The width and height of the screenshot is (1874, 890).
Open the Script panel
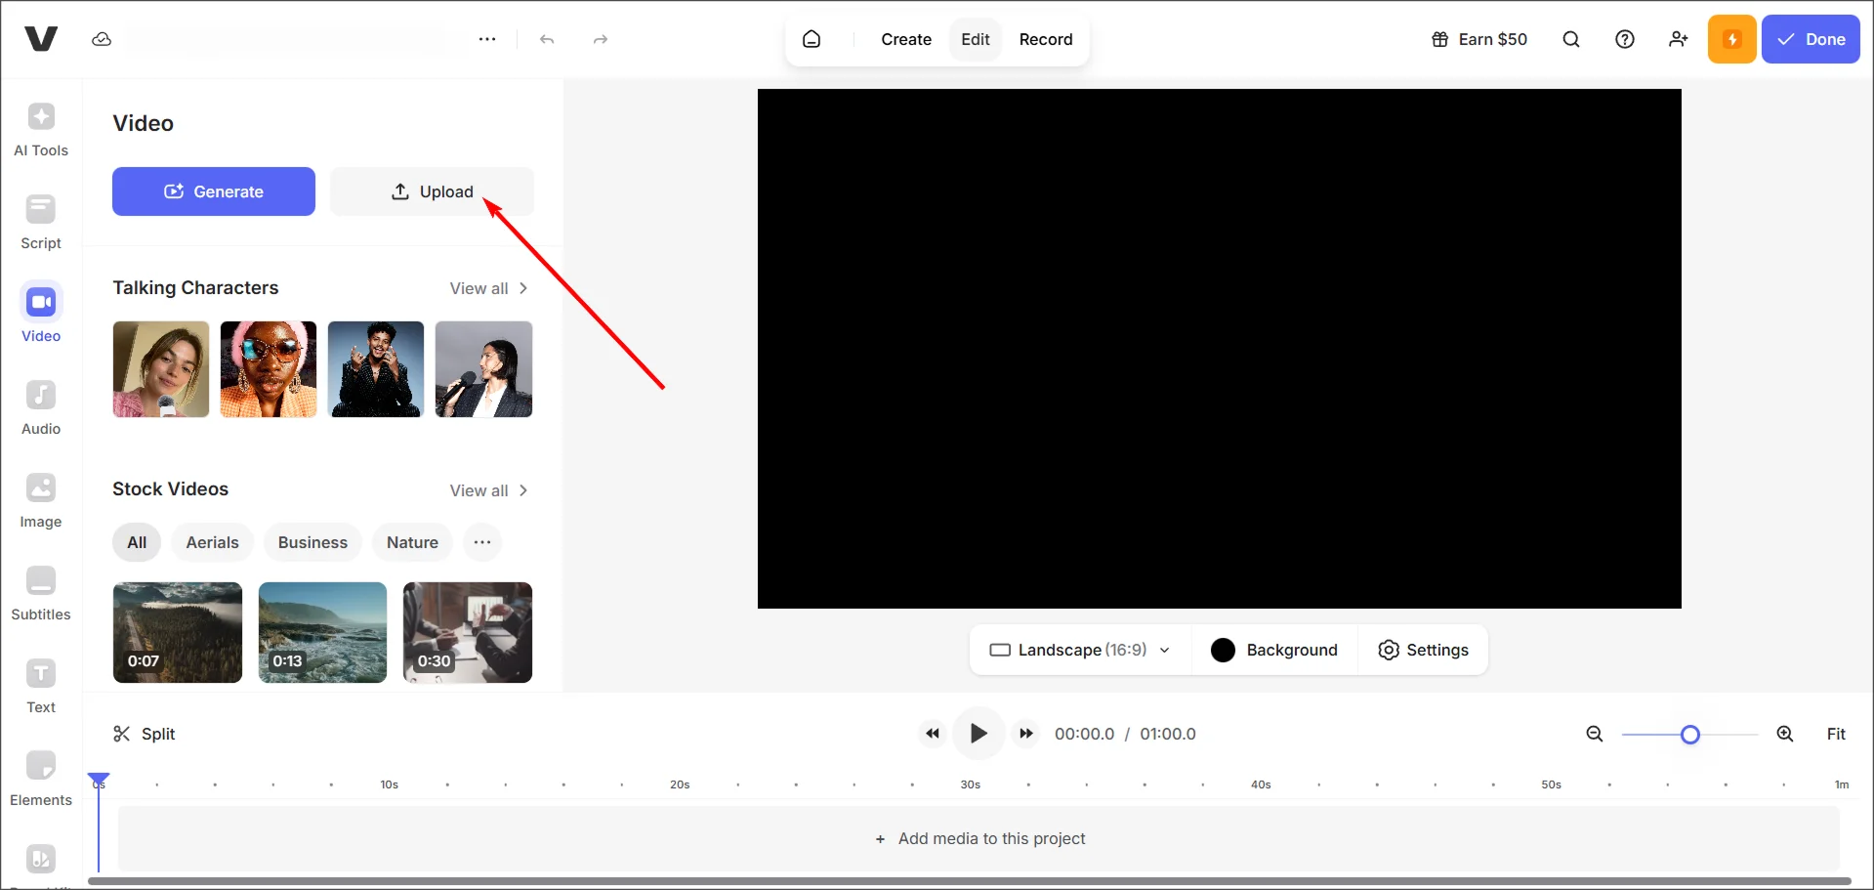coord(41,222)
